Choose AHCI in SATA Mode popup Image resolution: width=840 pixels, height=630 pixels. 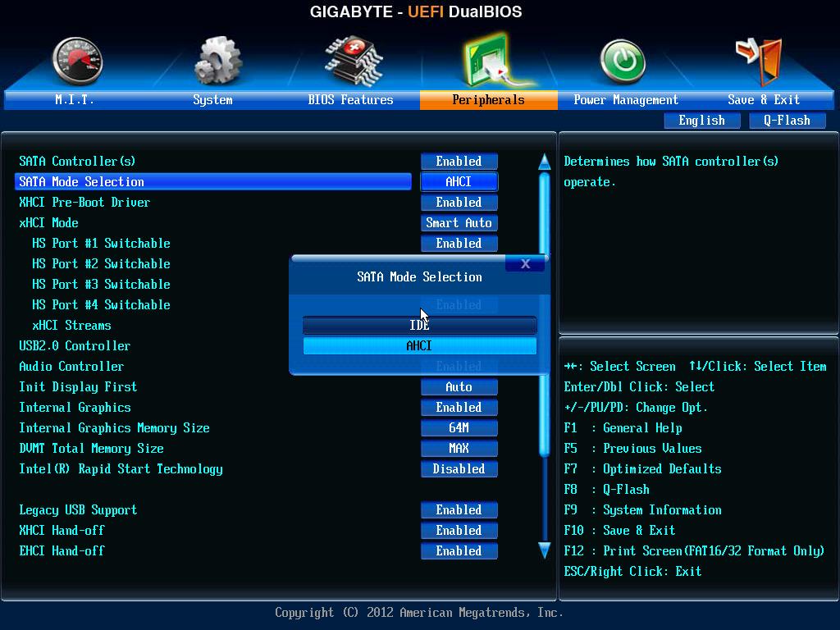[419, 345]
